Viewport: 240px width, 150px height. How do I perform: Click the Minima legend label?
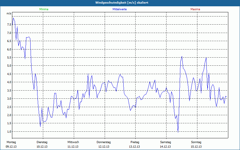pyautogui.click(x=44, y=9)
